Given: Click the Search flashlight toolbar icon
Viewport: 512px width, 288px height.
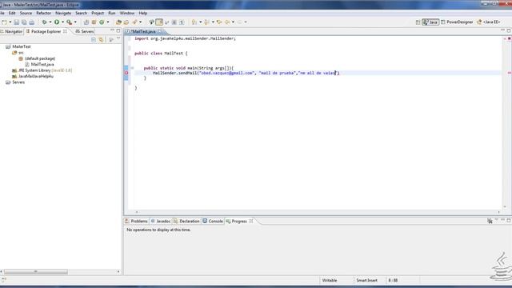Looking at the screenshot, I should pos(134,22).
